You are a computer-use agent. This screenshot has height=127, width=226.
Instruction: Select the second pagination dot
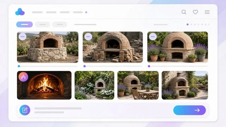pos(191,24)
